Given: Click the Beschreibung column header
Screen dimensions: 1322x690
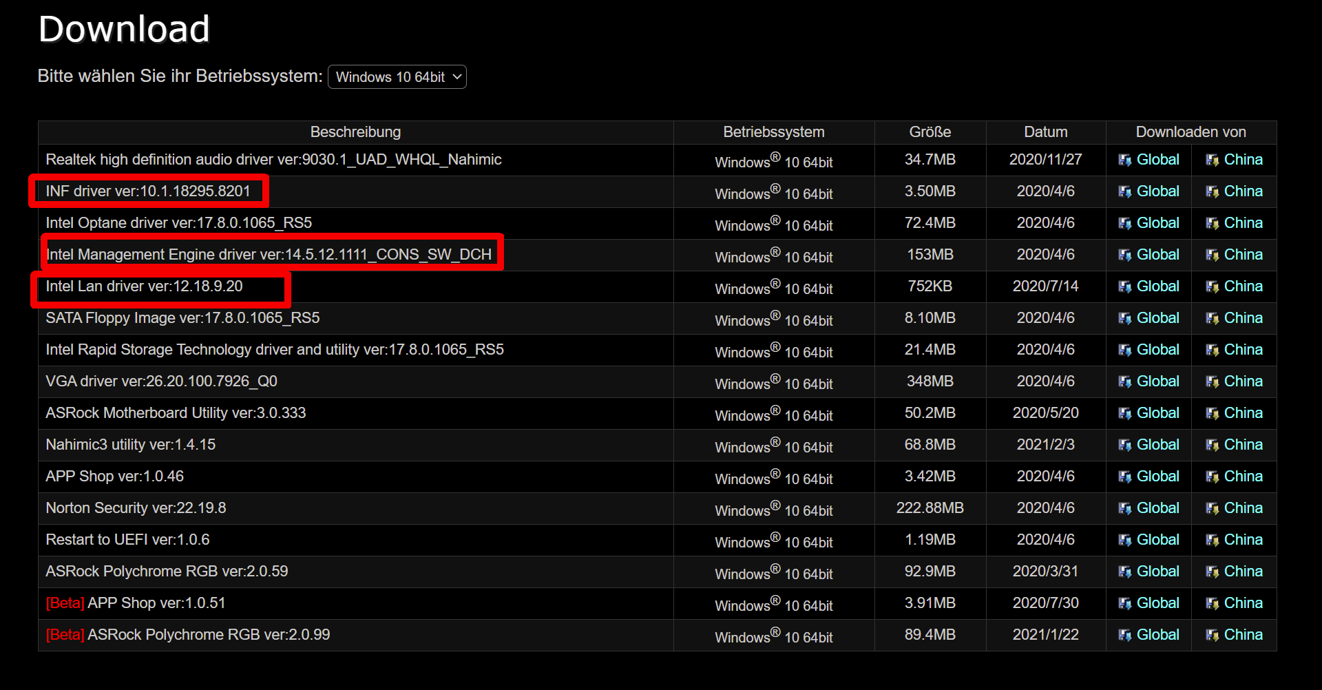Looking at the screenshot, I should click(x=355, y=132).
